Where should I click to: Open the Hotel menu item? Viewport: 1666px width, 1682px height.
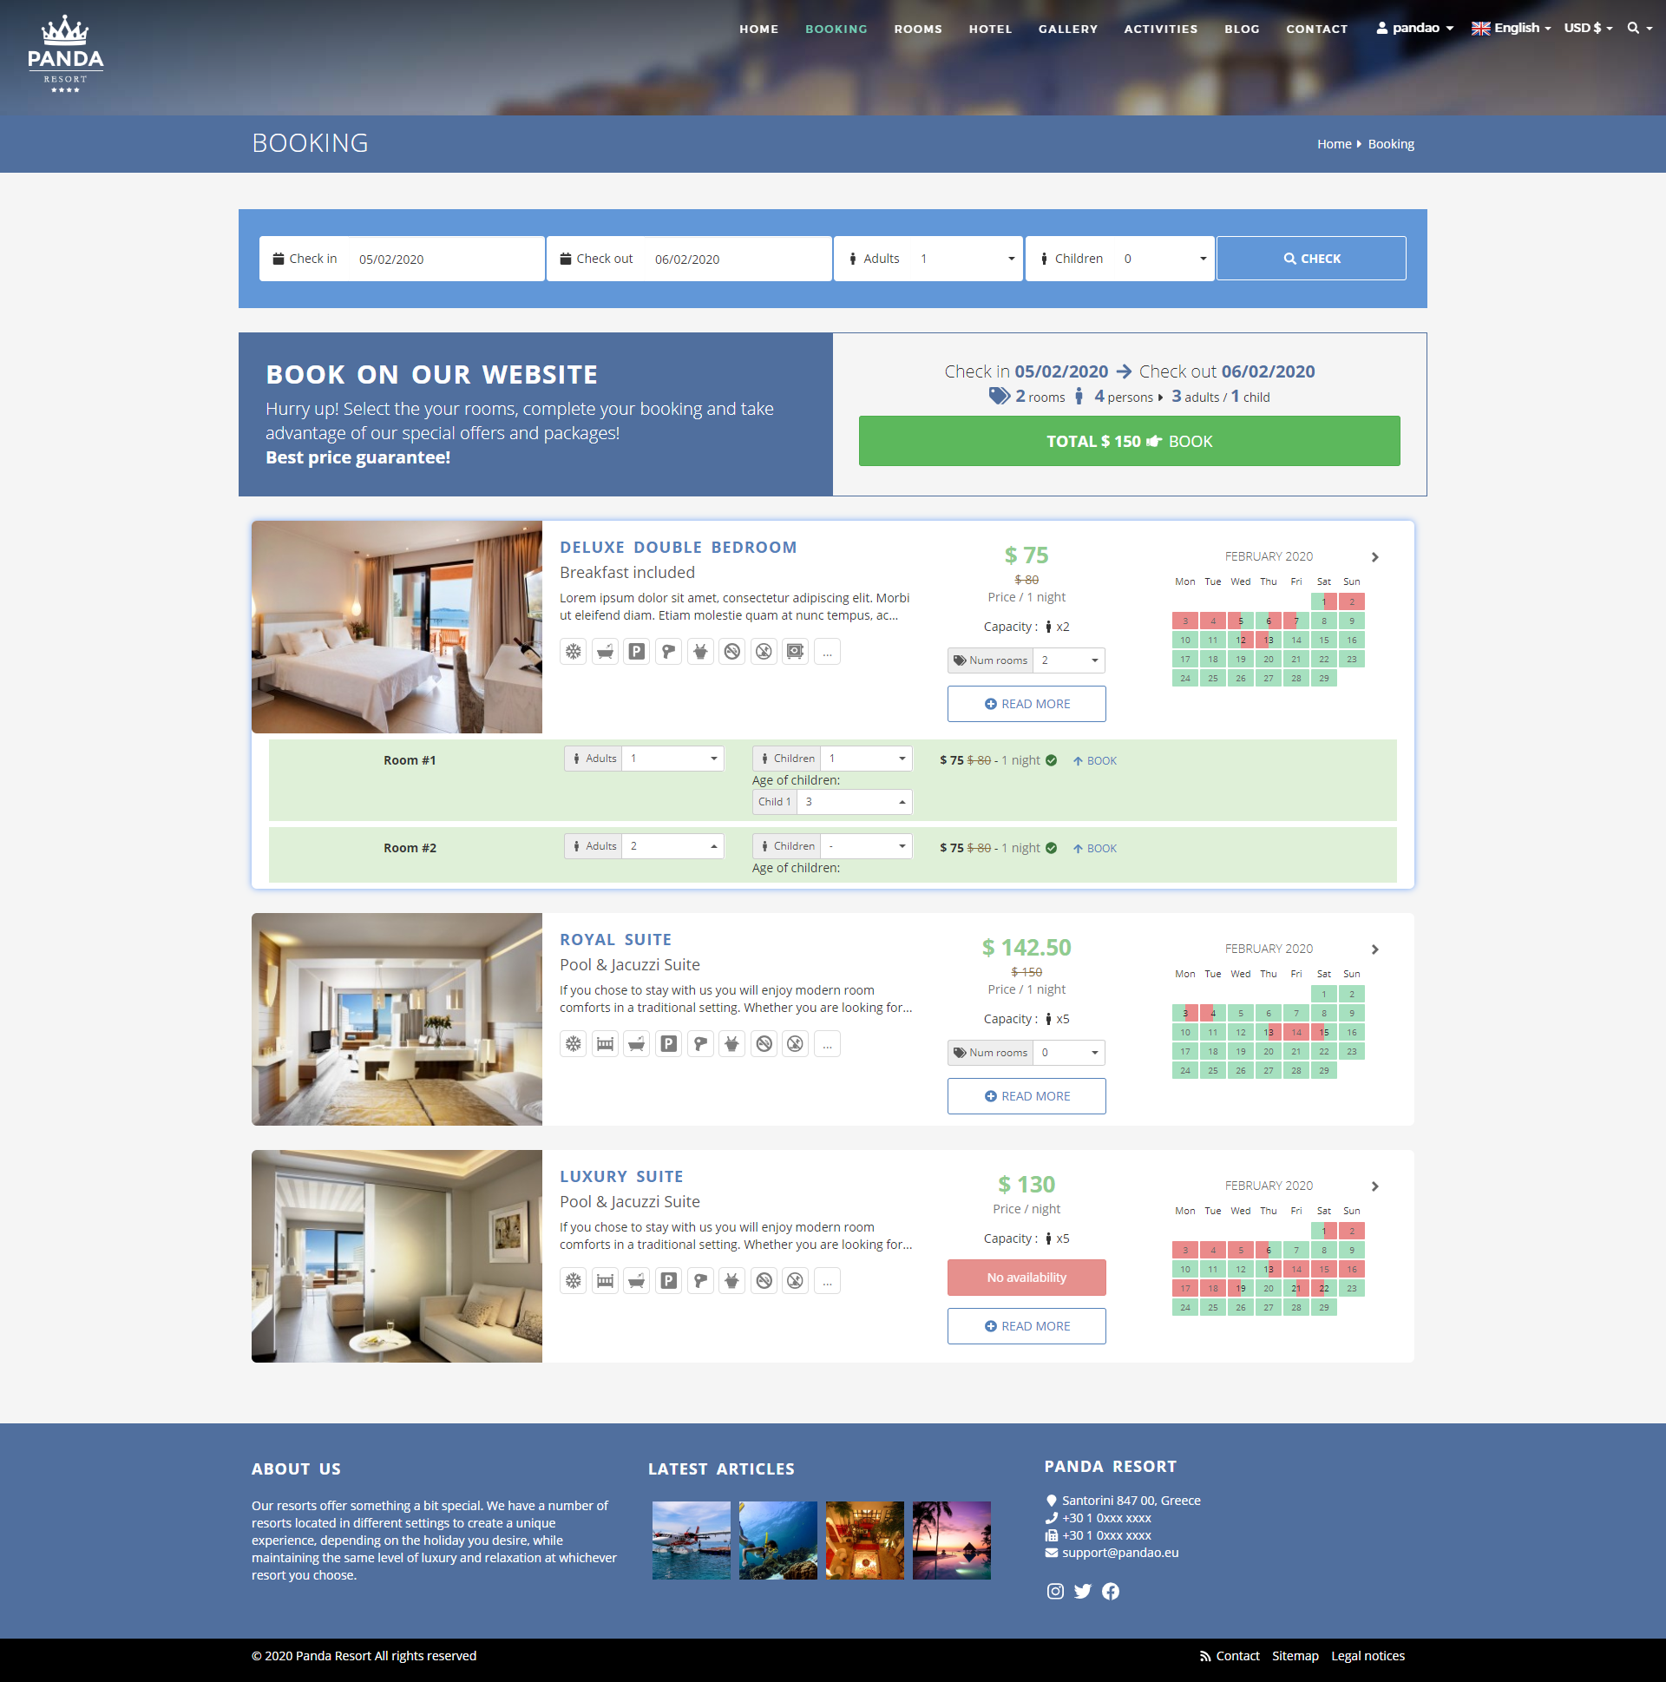991,29
